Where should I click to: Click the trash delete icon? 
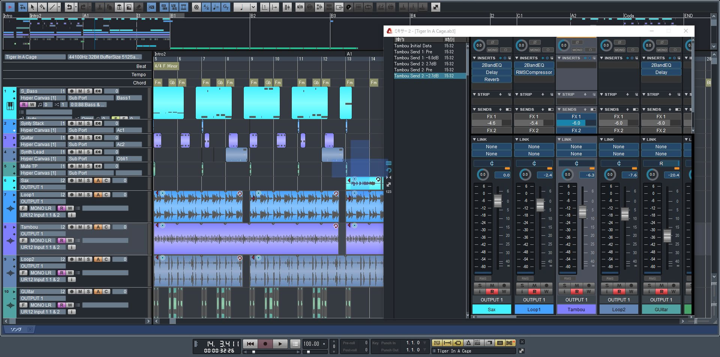tap(119, 7)
